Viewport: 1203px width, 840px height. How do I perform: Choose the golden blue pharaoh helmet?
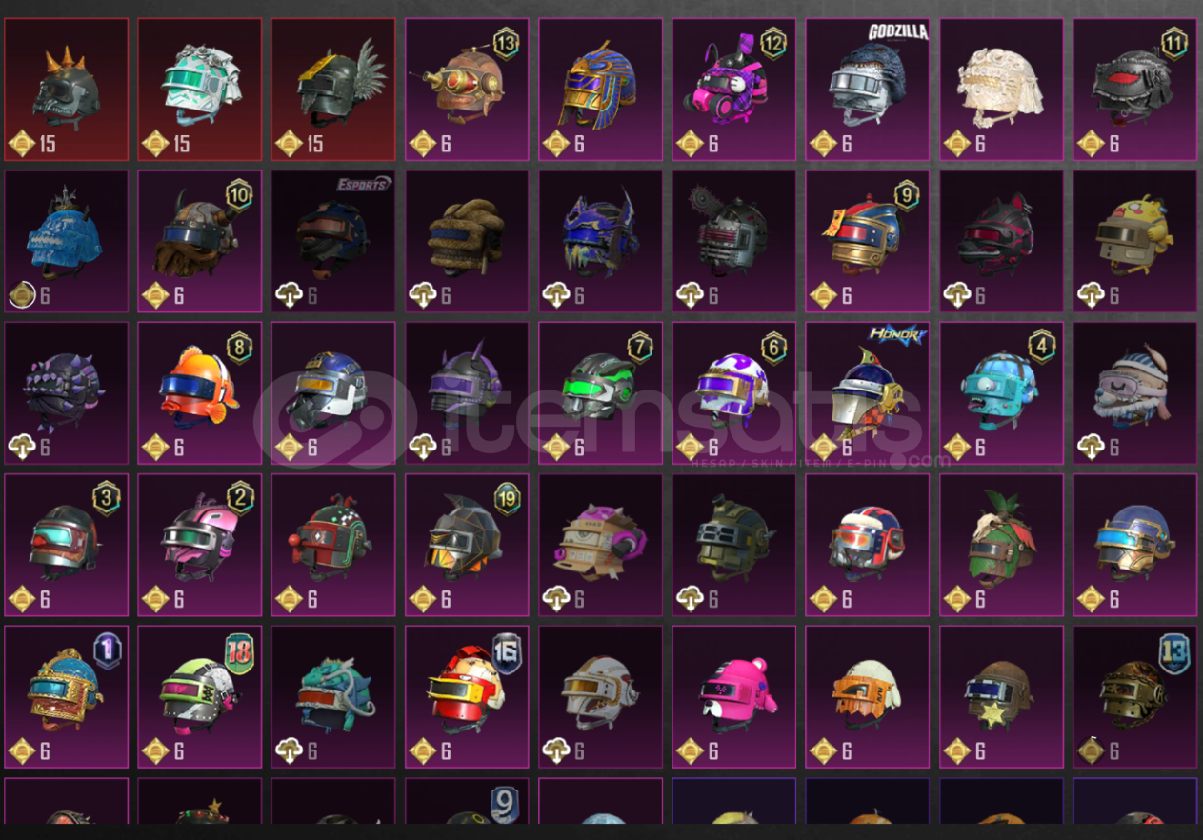pos(601,90)
